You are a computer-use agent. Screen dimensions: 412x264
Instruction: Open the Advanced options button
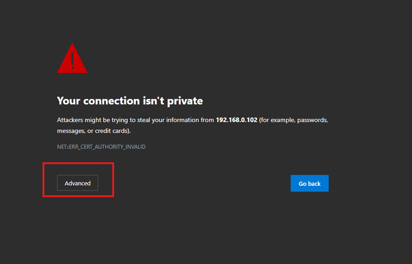(x=78, y=183)
